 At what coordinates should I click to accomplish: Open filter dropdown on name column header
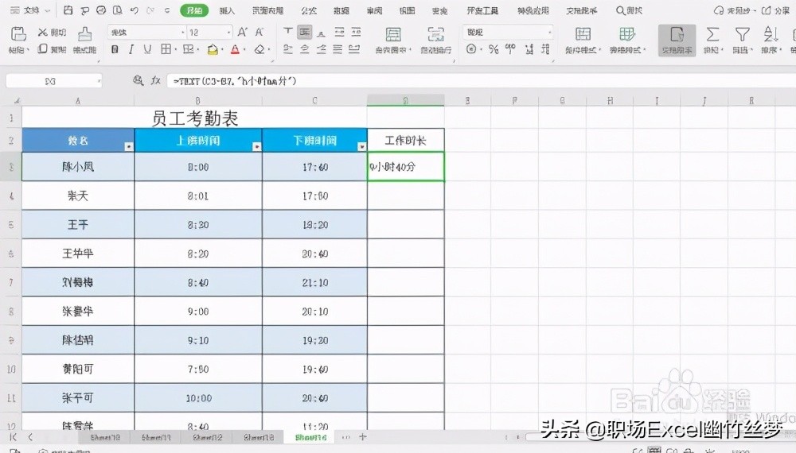[128, 146]
